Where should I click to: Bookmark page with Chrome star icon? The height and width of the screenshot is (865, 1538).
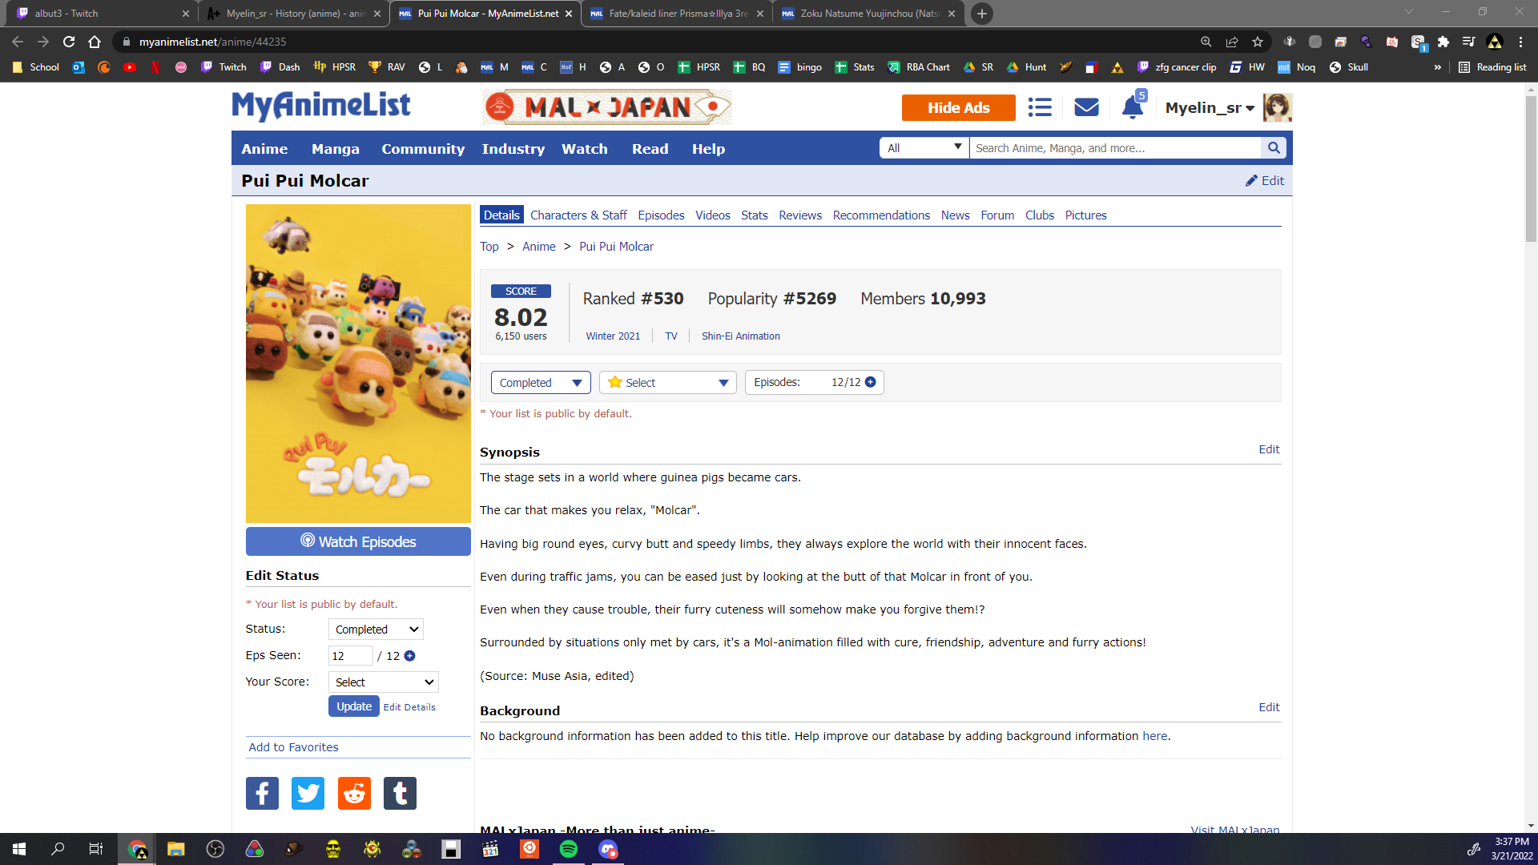point(1258,42)
